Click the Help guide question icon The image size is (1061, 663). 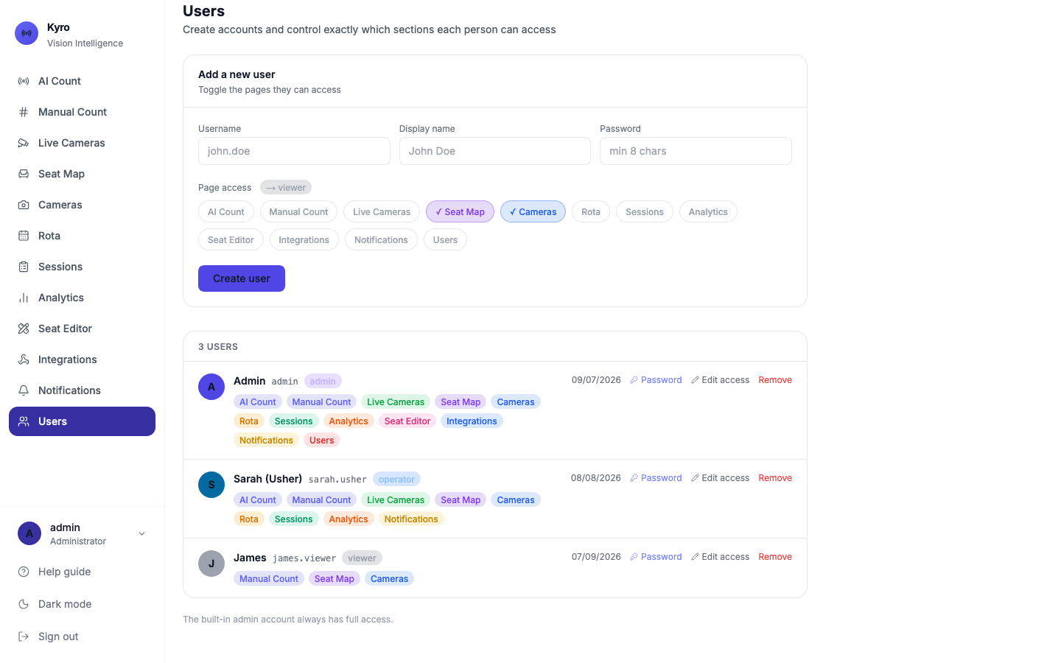(x=24, y=572)
